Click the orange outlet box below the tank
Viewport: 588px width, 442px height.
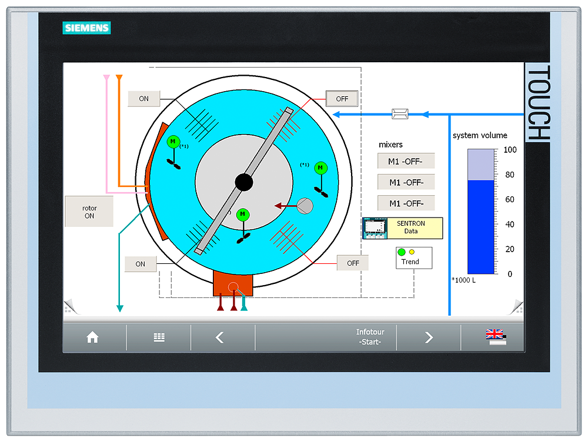point(233,283)
